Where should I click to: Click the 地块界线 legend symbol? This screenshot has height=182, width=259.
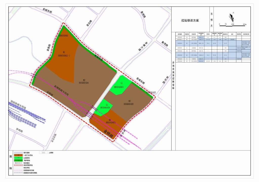click(x=18, y=168)
